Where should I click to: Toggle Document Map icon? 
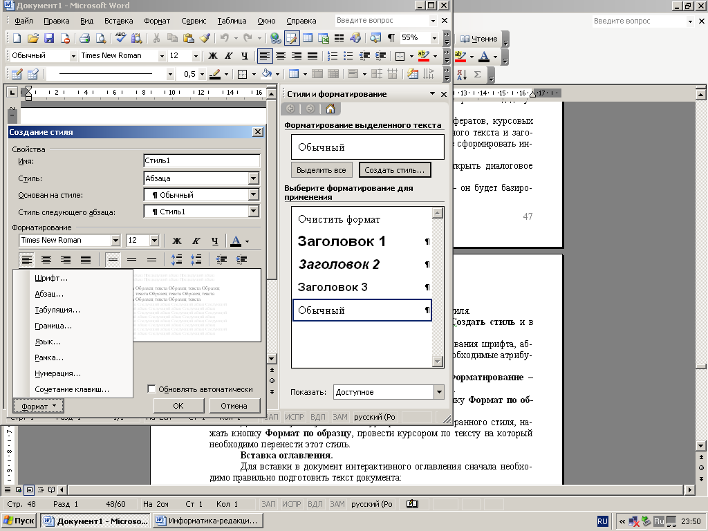pos(375,39)
